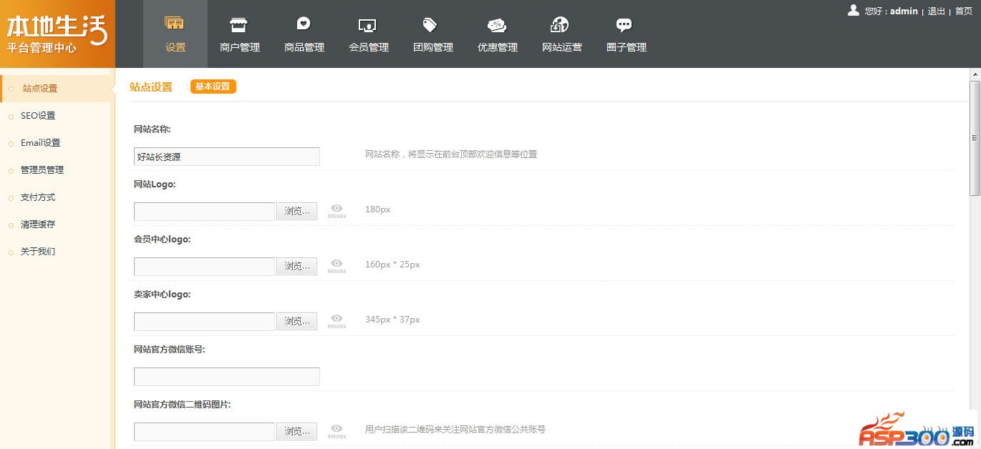Click the 退出 logout link
The image size is (981, 449).
tap(936, 11)
